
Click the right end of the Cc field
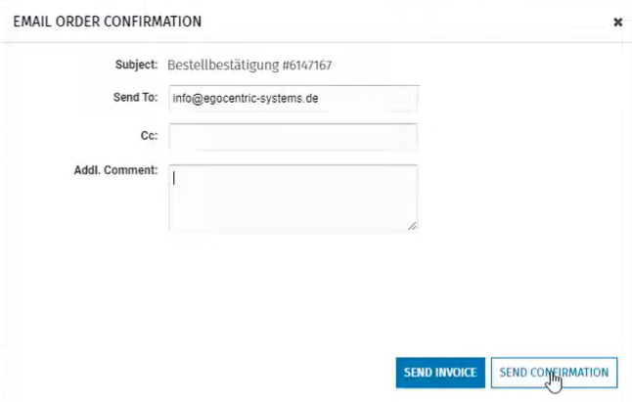coord(406,137)
